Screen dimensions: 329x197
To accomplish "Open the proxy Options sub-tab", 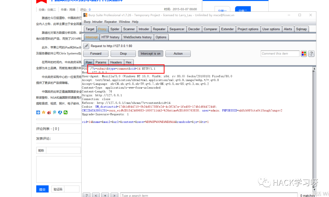I will [161, 37].
